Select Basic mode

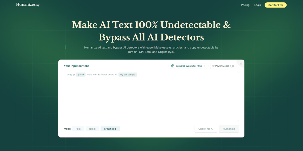pyautogui.click(x=92, y=129)
